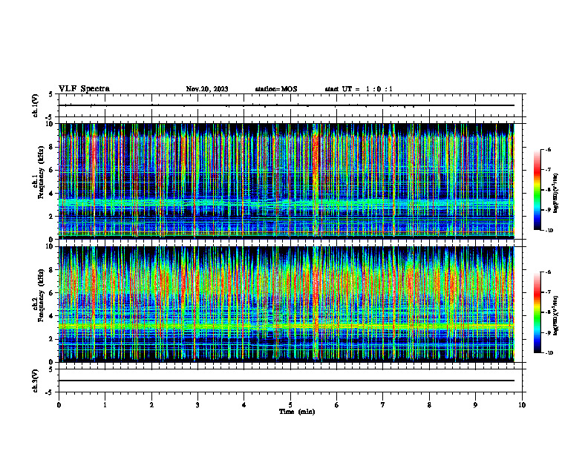Click the "VLF Spectra" plot title
Screen dimensions: 588x454
[x=84, y=89]
